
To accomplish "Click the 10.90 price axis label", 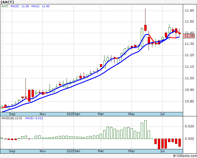I will coord(189,90).
